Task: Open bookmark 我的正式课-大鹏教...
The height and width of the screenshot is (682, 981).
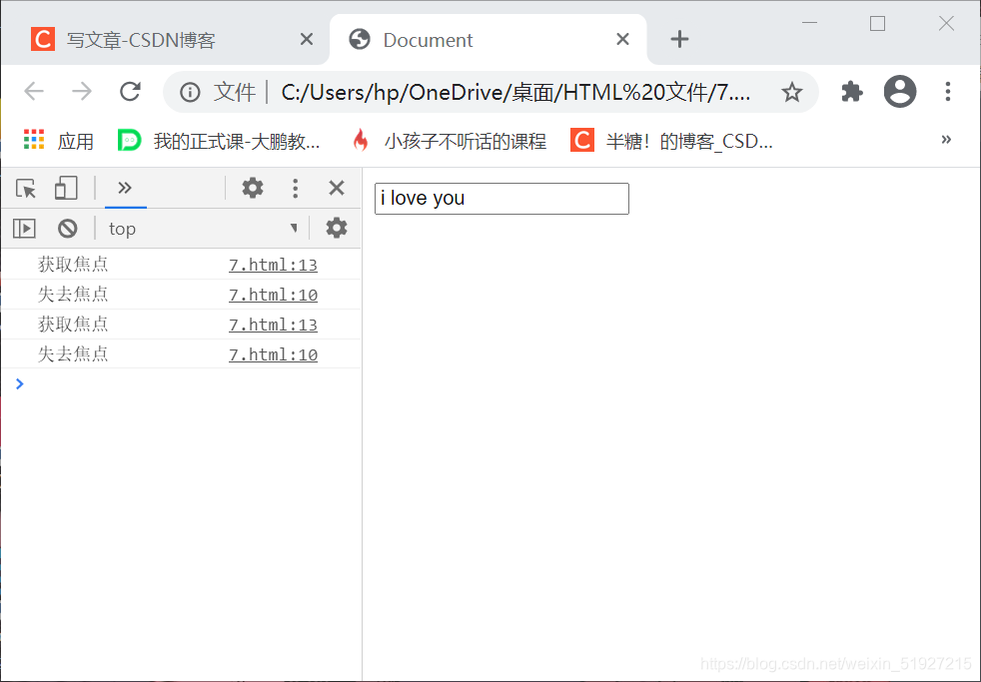Action: click(219, 141)
